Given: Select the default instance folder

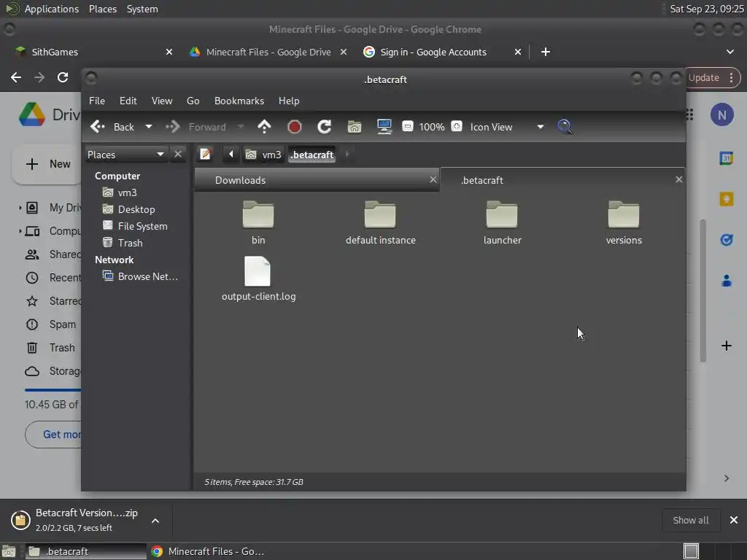Looking at the screenshot, I should pyautogui.click(x=380, y=223).
